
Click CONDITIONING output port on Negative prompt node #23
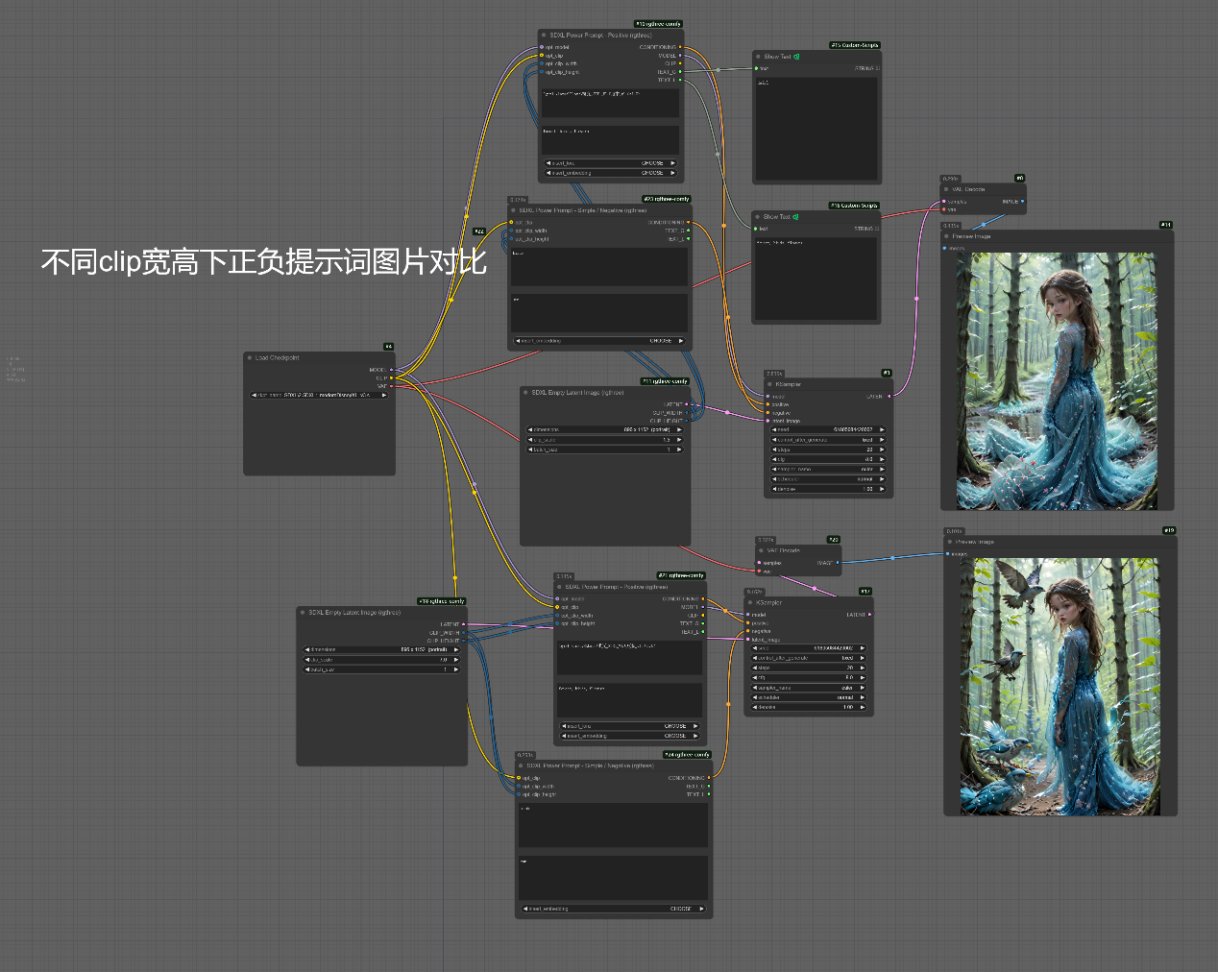(690, 223)
